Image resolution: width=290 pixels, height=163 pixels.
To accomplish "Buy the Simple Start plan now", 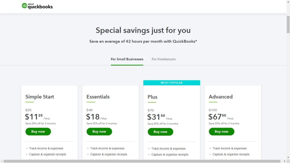I will click(38, 132).
